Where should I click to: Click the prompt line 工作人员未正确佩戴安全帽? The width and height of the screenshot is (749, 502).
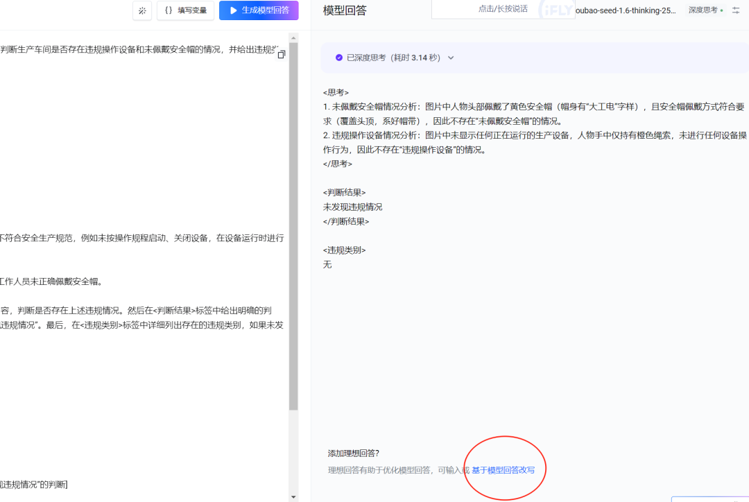tap(51, 282)
